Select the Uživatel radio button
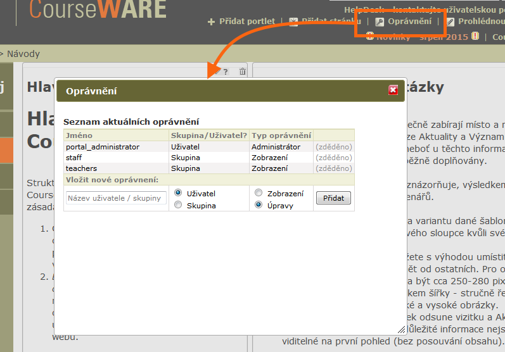 click(x=178, y=193)
